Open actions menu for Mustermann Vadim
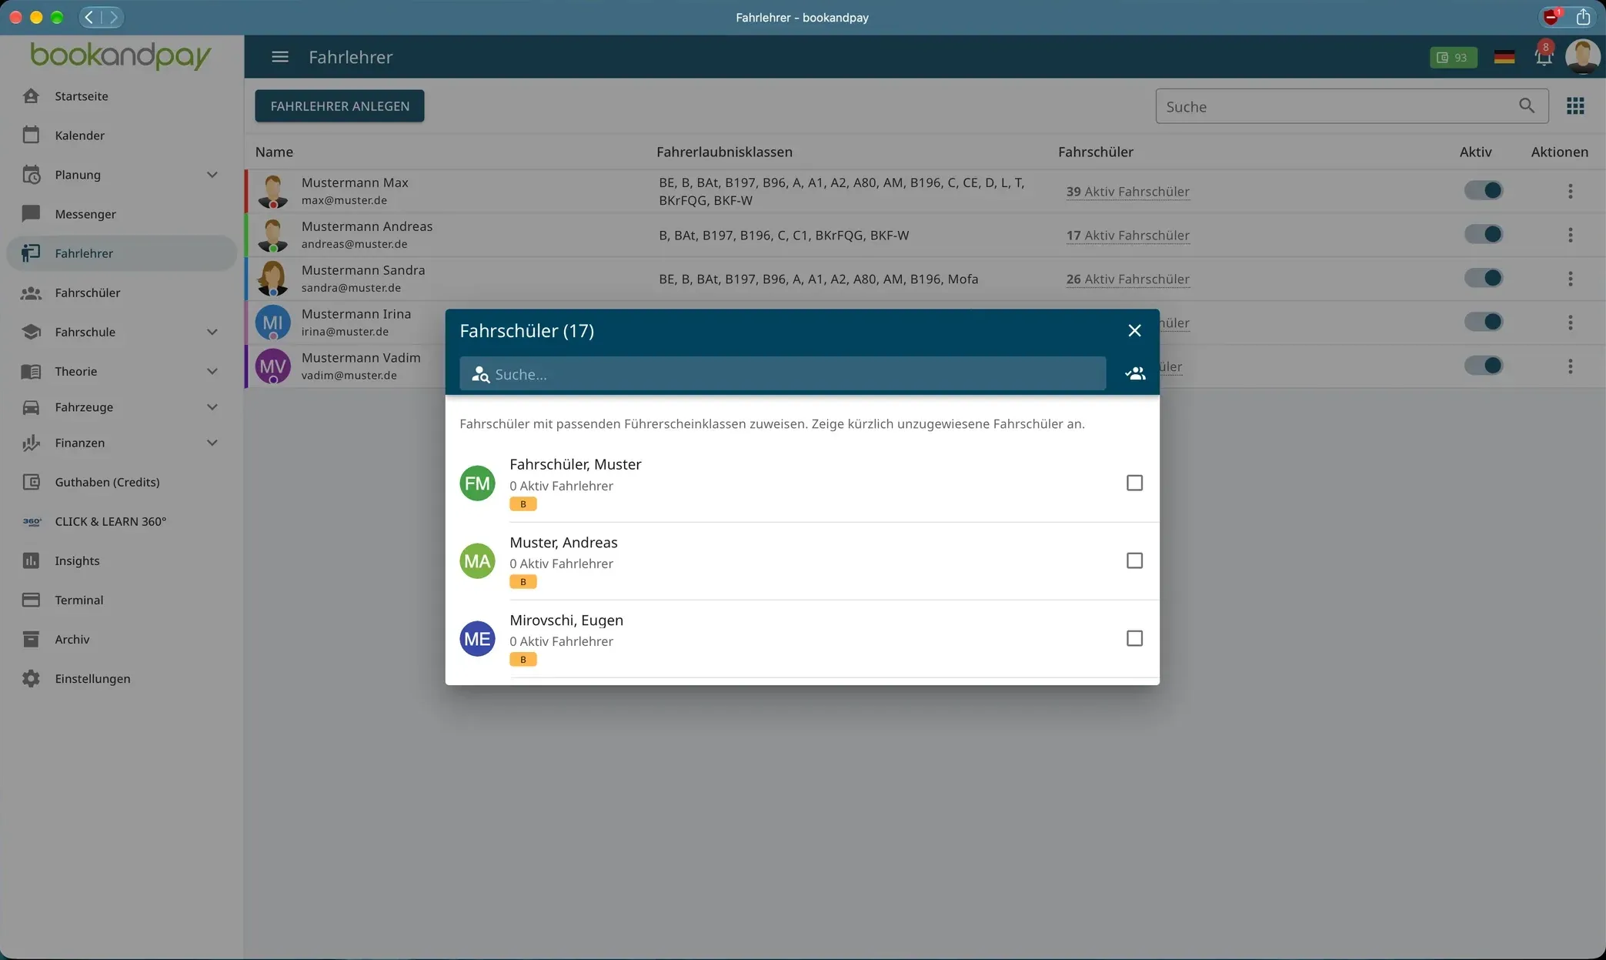 point(1570,366)
